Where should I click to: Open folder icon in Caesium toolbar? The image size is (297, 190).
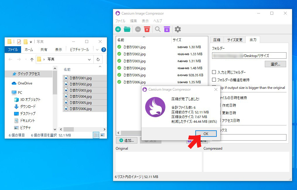tap(127, 29)
